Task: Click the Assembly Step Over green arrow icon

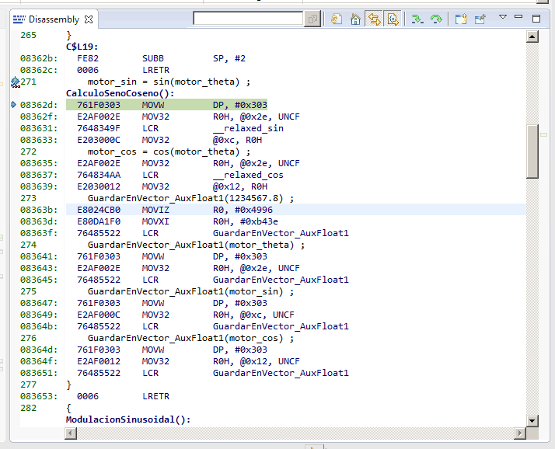Action: [436, 19]
